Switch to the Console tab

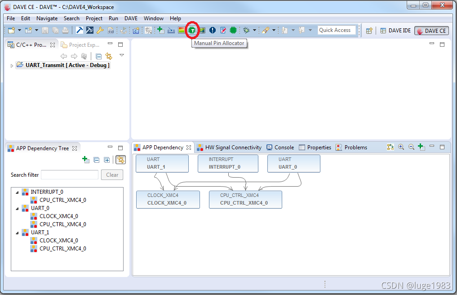(280, 147)
